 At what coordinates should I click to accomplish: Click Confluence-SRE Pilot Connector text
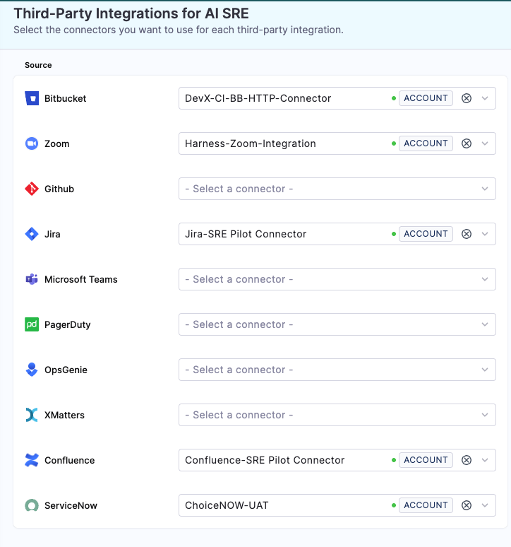click(265, 460)
